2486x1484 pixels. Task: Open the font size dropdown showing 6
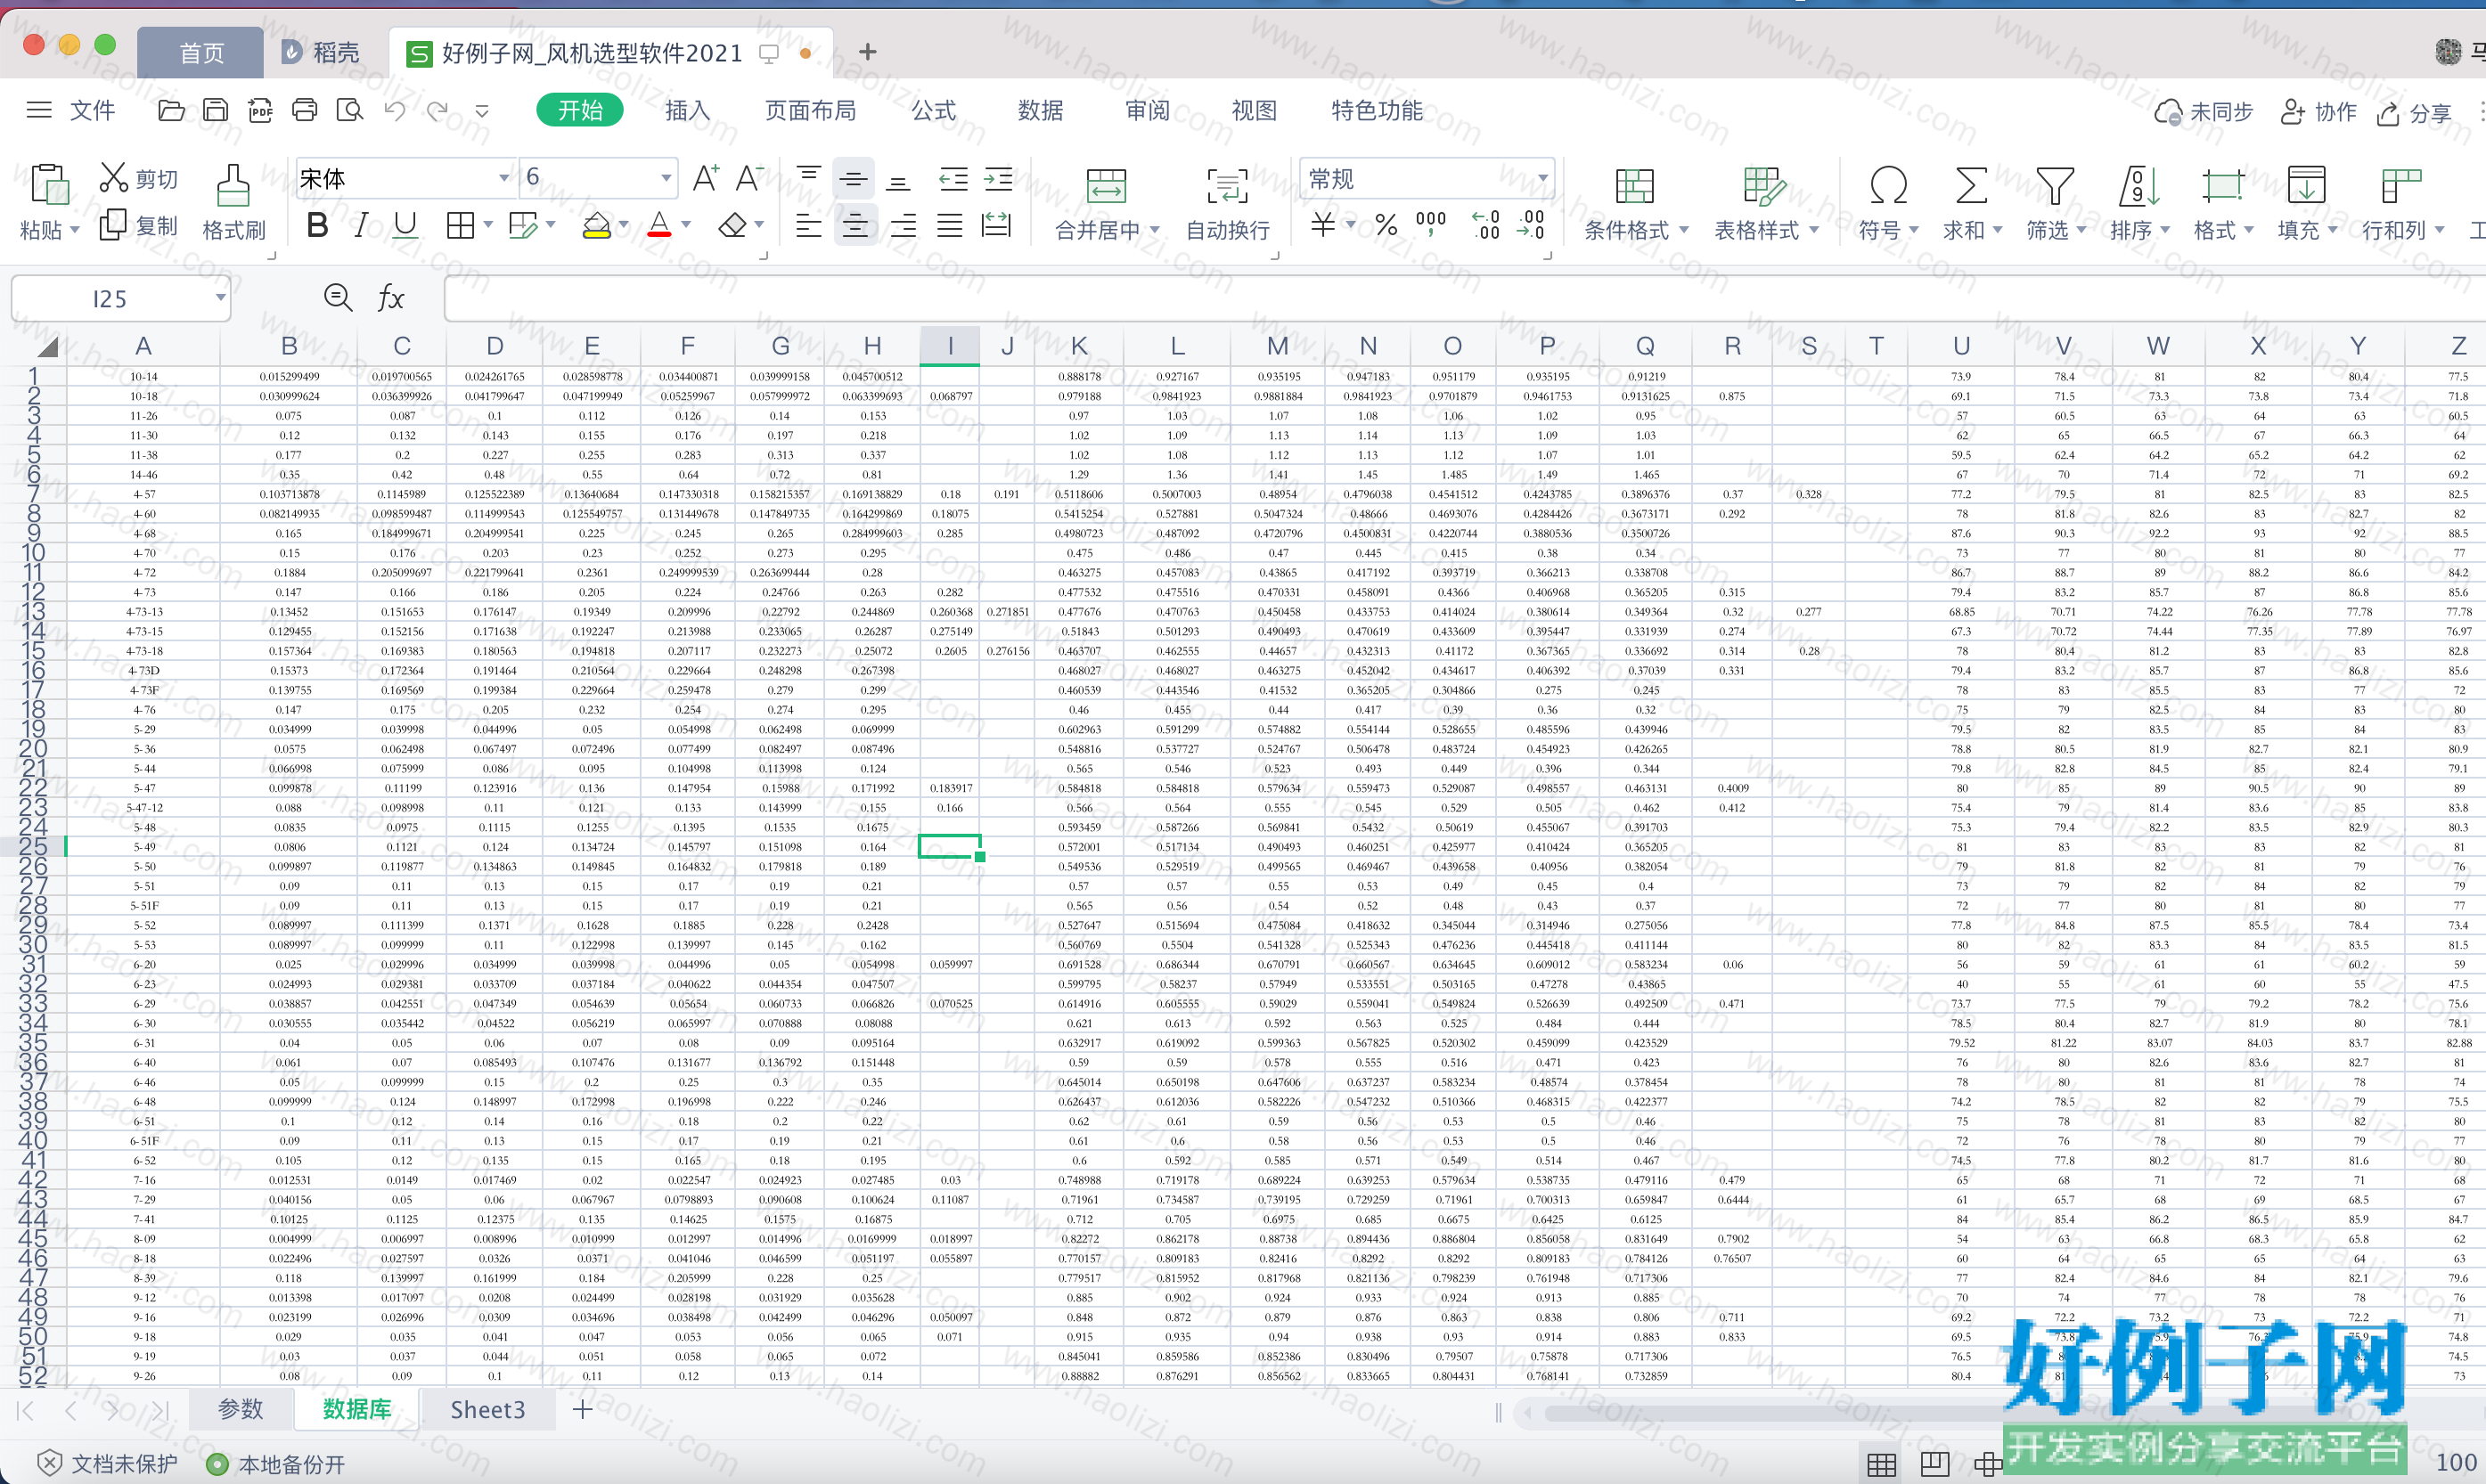click(666, 178)
